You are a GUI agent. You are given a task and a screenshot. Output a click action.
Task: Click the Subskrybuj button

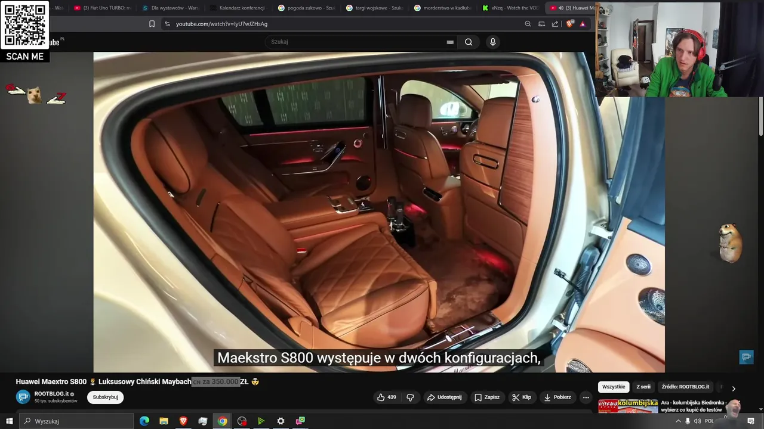[x=105, y=397]
